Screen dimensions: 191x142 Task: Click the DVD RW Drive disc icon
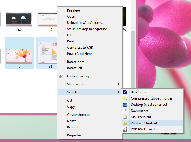pos(125,129)
